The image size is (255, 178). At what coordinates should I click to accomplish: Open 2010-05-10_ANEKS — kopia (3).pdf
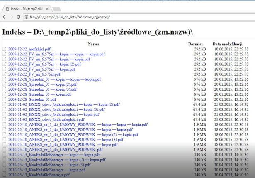66,140
